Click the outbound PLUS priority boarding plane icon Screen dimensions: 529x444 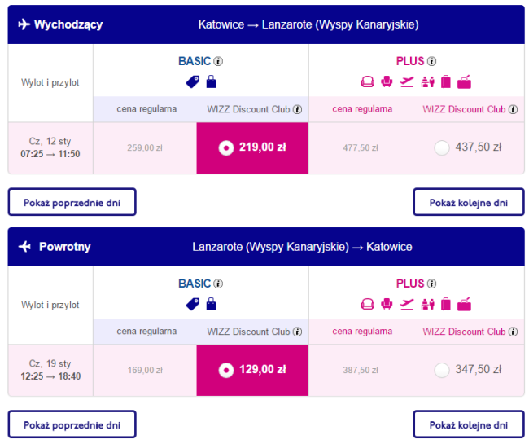coord(407,81)
